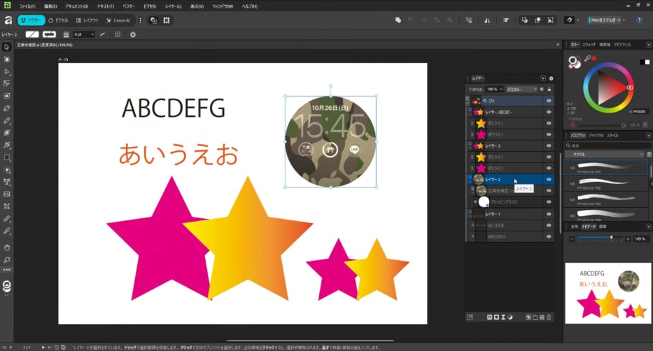Hide the レイヤー 2 layer

tap(549, 179)
